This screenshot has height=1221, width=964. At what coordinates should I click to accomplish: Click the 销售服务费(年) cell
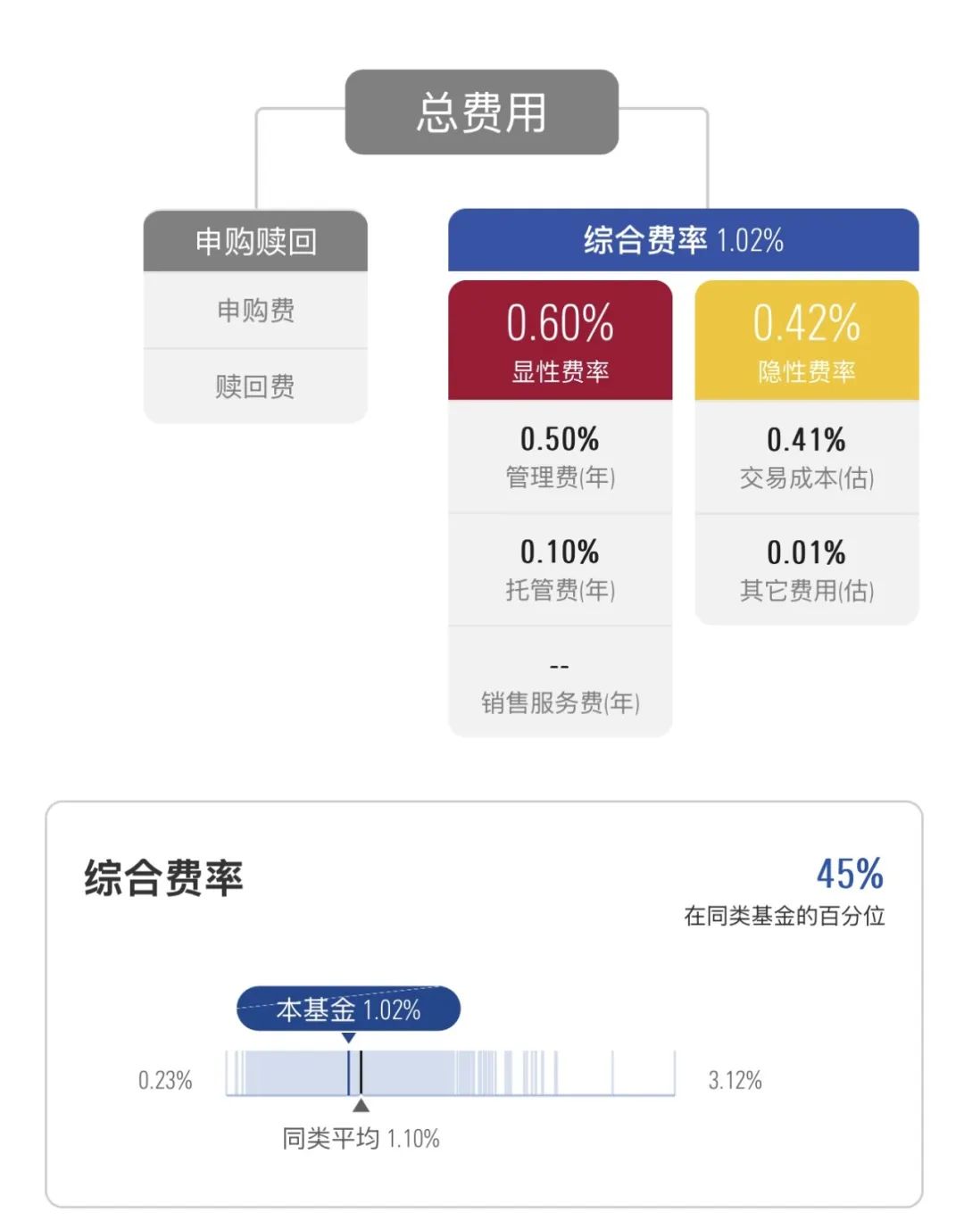point(560,683)
